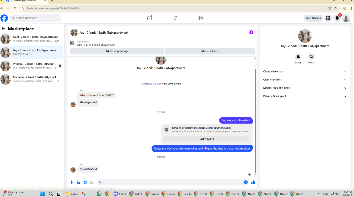Screen dimensions: 354x197
Task: Click the Facebook logo
Action: coord(4,18)
